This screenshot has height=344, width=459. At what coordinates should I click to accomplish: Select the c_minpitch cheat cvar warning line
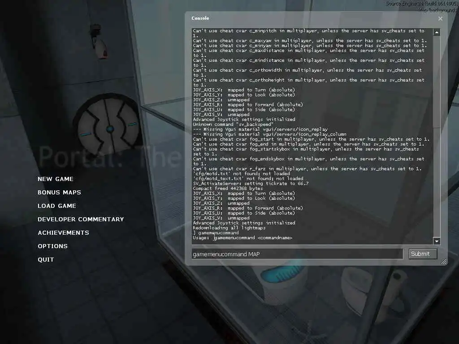(308, 33)
